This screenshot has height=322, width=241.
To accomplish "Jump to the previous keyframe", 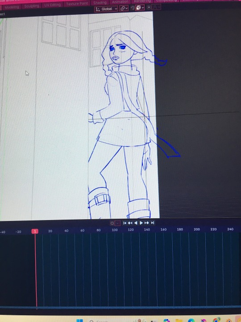I will pyautogui.click(x=130, y=223).
